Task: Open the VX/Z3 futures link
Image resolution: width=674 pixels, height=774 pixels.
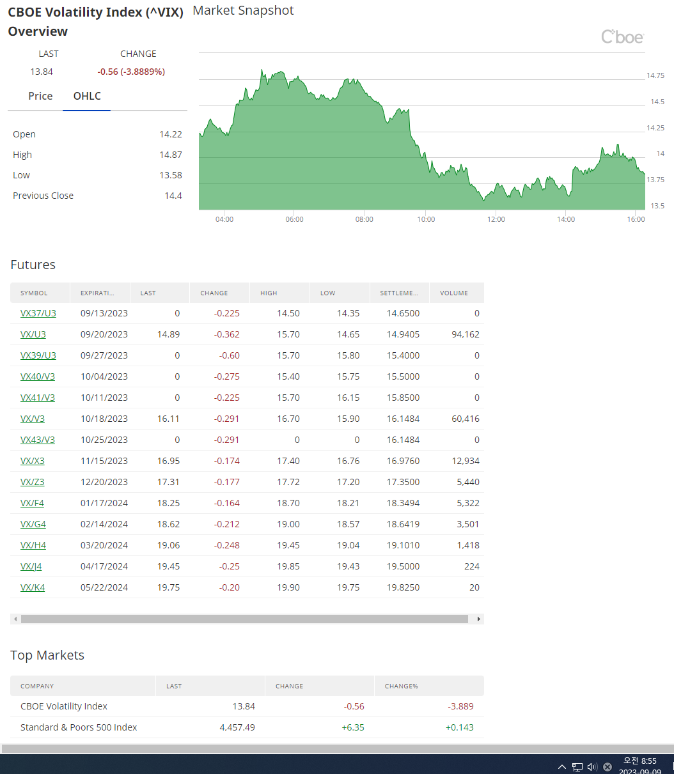Action: [x=33, y=482]
